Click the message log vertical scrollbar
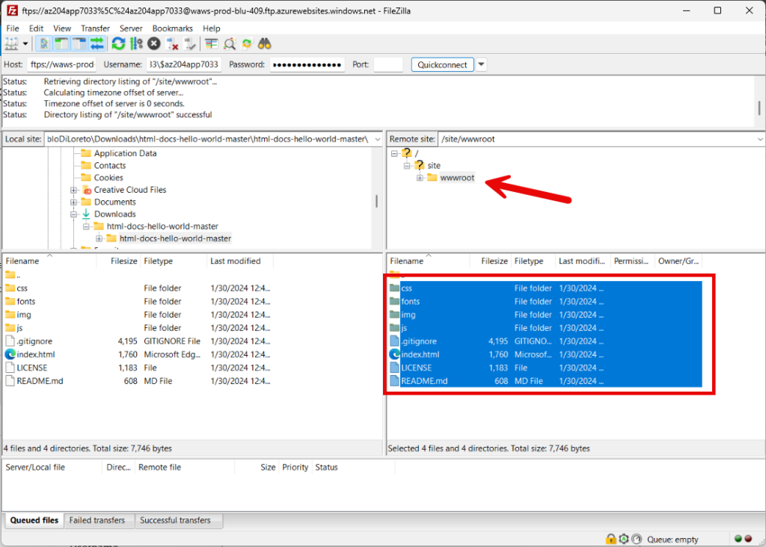 tap(759, 108)
